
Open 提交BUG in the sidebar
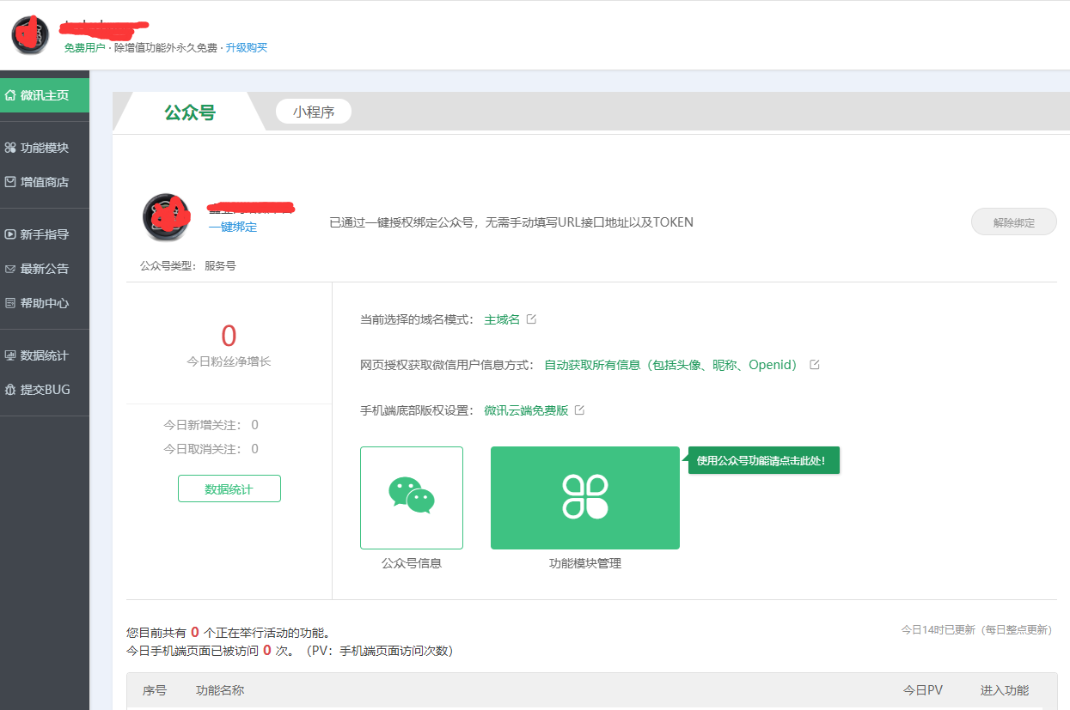click(x=44, y=390)
